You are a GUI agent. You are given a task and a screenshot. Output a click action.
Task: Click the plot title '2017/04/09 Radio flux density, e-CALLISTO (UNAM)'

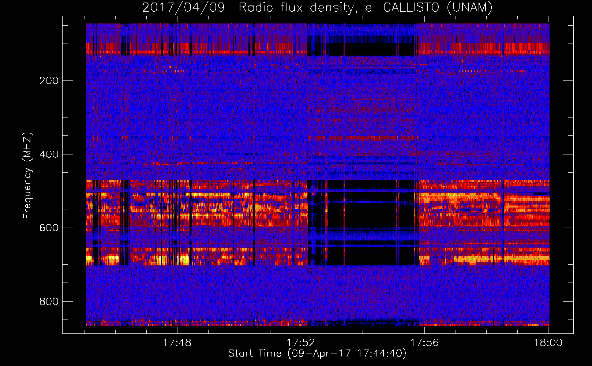click(317, 7)
